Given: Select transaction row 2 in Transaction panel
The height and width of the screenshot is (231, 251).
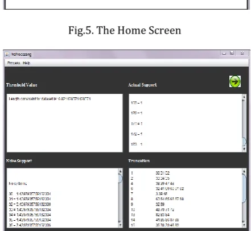Looking at the screenshot, I should 150,178.
